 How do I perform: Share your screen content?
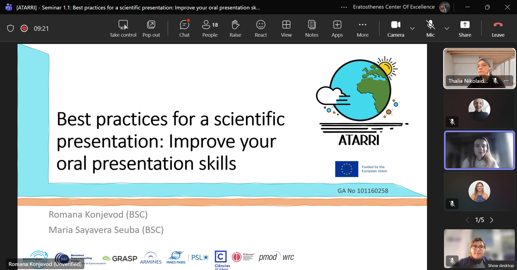(464, 28)
